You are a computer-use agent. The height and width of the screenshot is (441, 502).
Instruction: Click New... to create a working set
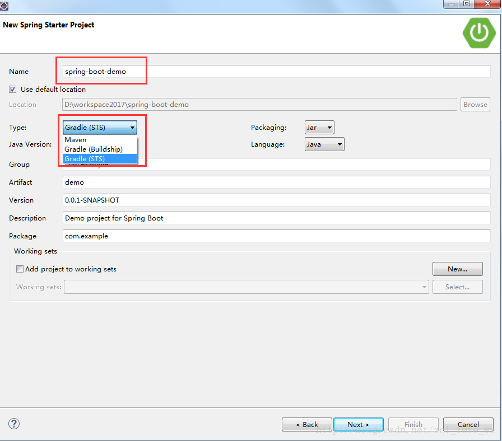click(x=458, y=269)
